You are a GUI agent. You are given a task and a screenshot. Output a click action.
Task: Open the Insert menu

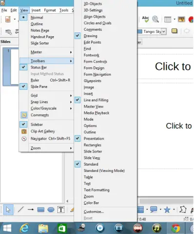point(36,10)
